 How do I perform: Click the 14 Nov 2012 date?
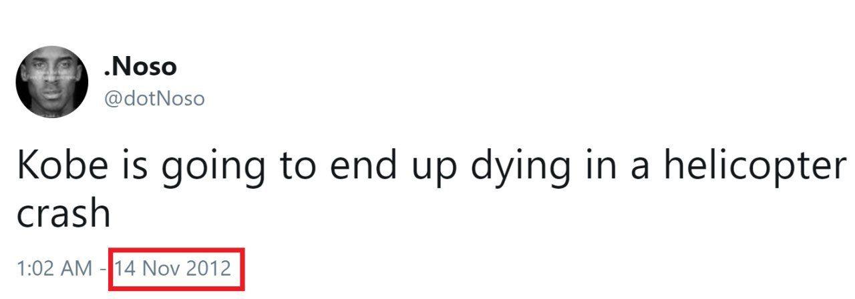pos(173,269)
